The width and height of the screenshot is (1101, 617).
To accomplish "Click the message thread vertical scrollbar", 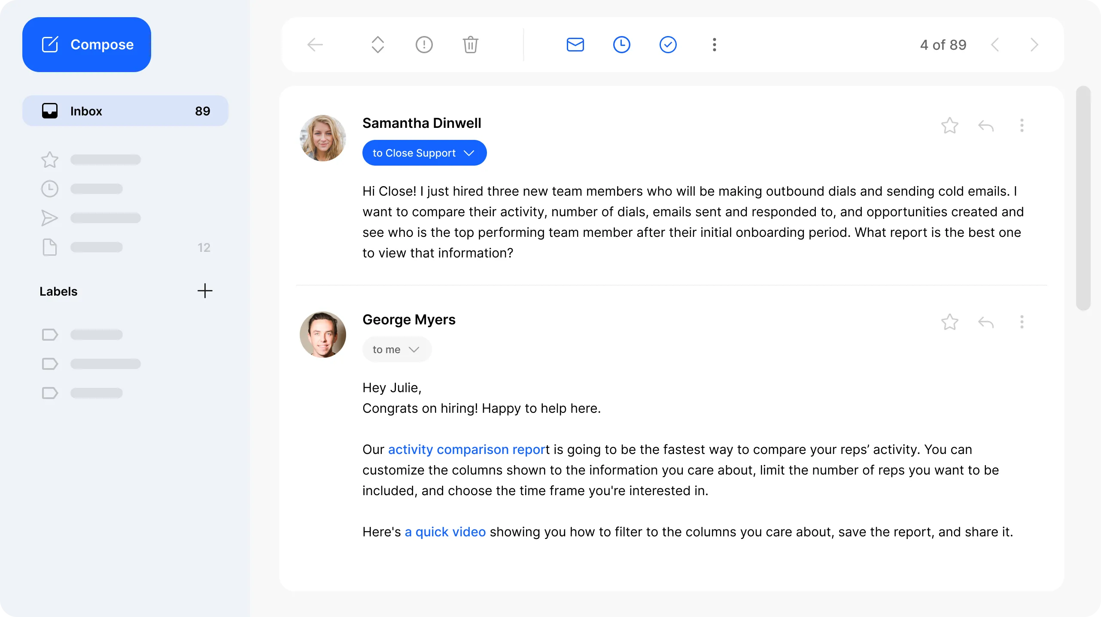I will coord(1083,198).
